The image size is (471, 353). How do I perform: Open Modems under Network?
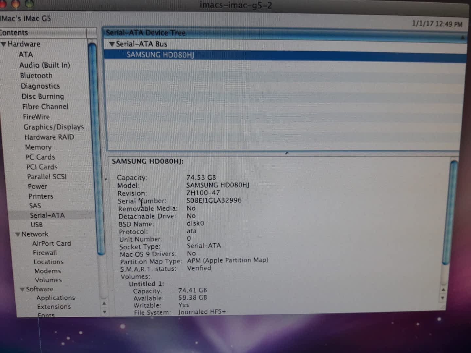(x=47, y=271)
